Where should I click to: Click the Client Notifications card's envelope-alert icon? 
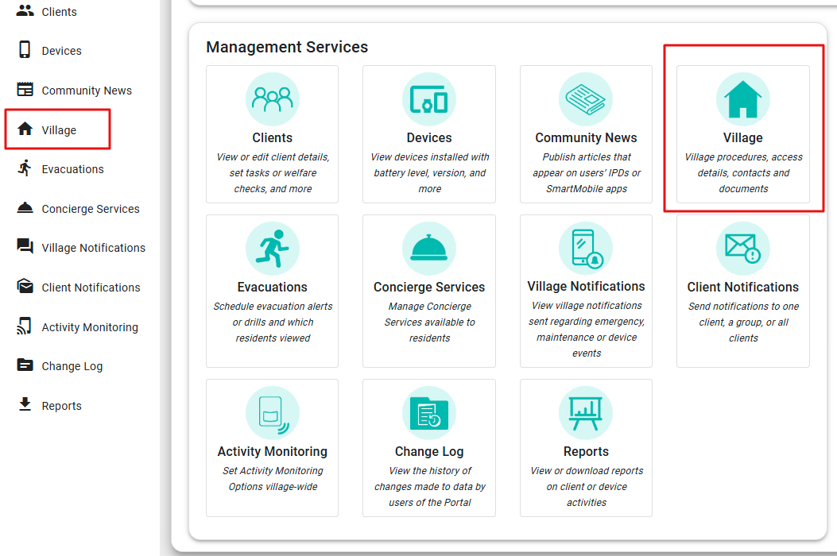(x=742, y=249)
